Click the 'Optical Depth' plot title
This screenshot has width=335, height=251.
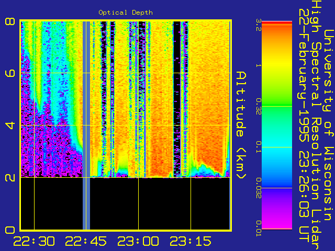click(126, 13)
